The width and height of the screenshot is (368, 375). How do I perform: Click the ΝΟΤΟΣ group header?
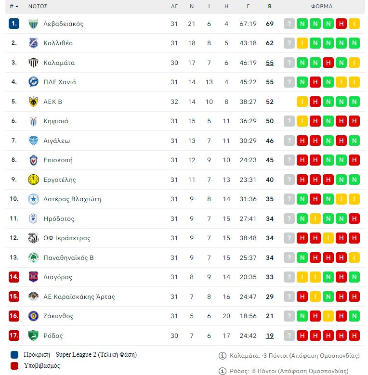pyautogui.click(x=38, y=6)
